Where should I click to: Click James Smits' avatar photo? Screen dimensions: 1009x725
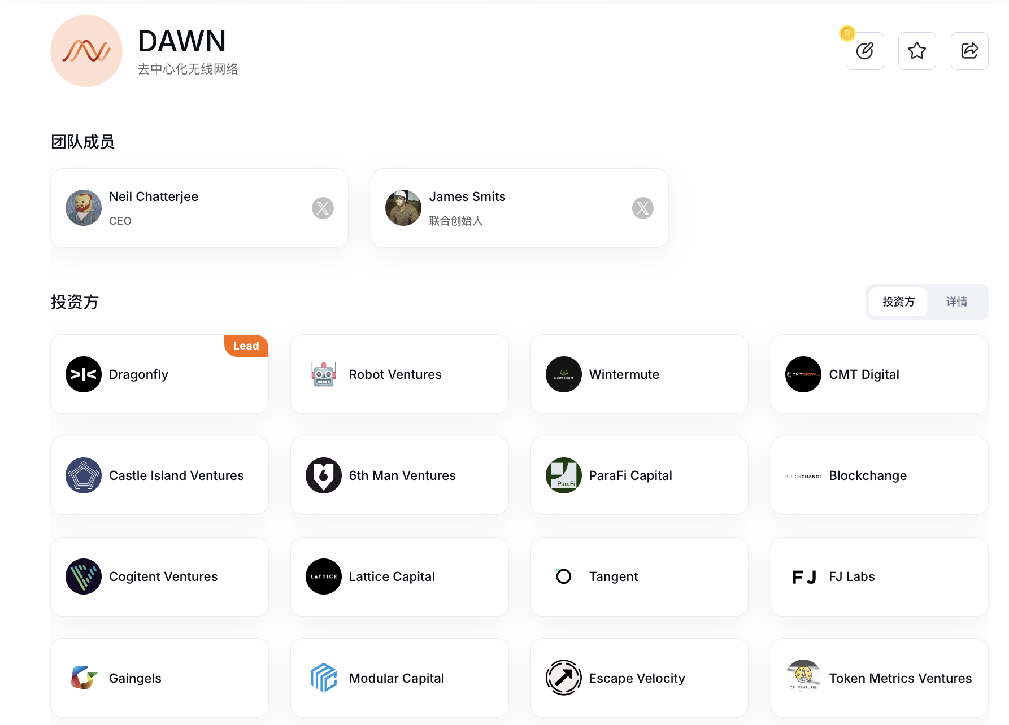pos(403,208)
